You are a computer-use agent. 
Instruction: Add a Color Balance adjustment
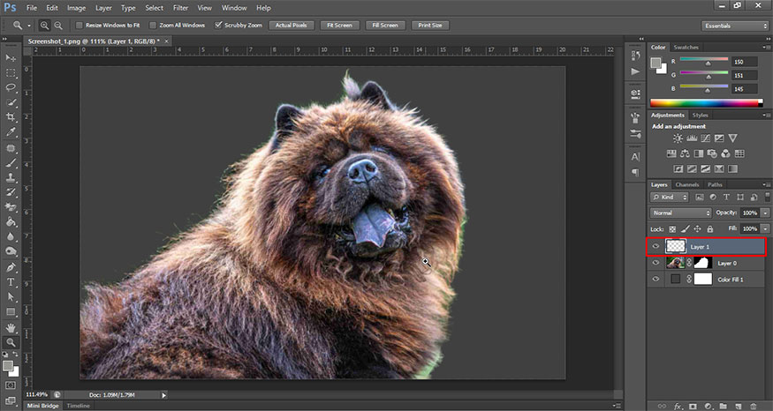click(685, 153)
